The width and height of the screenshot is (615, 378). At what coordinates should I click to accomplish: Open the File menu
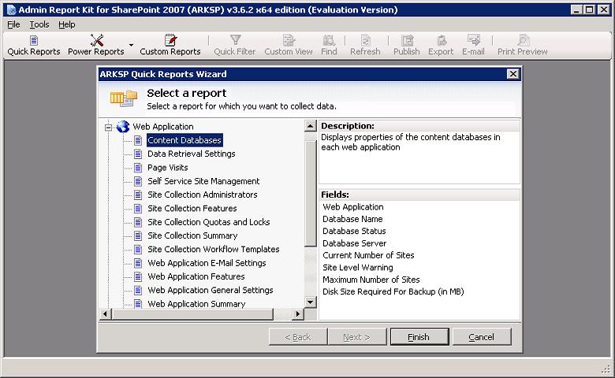[13, 24]
